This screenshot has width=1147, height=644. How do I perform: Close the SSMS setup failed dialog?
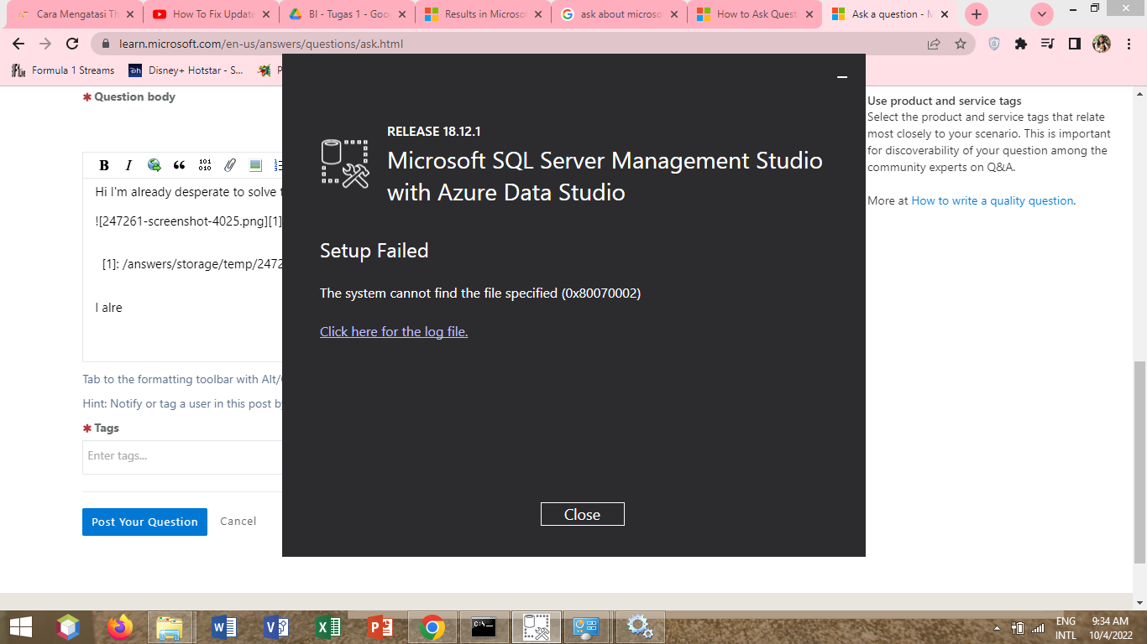coord(582,514)
